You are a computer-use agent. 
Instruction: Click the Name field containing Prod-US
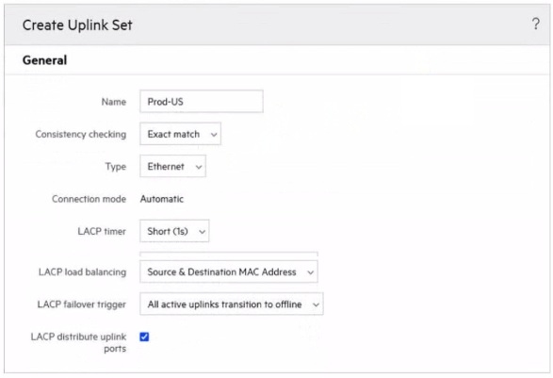click(x=202, y=102)
